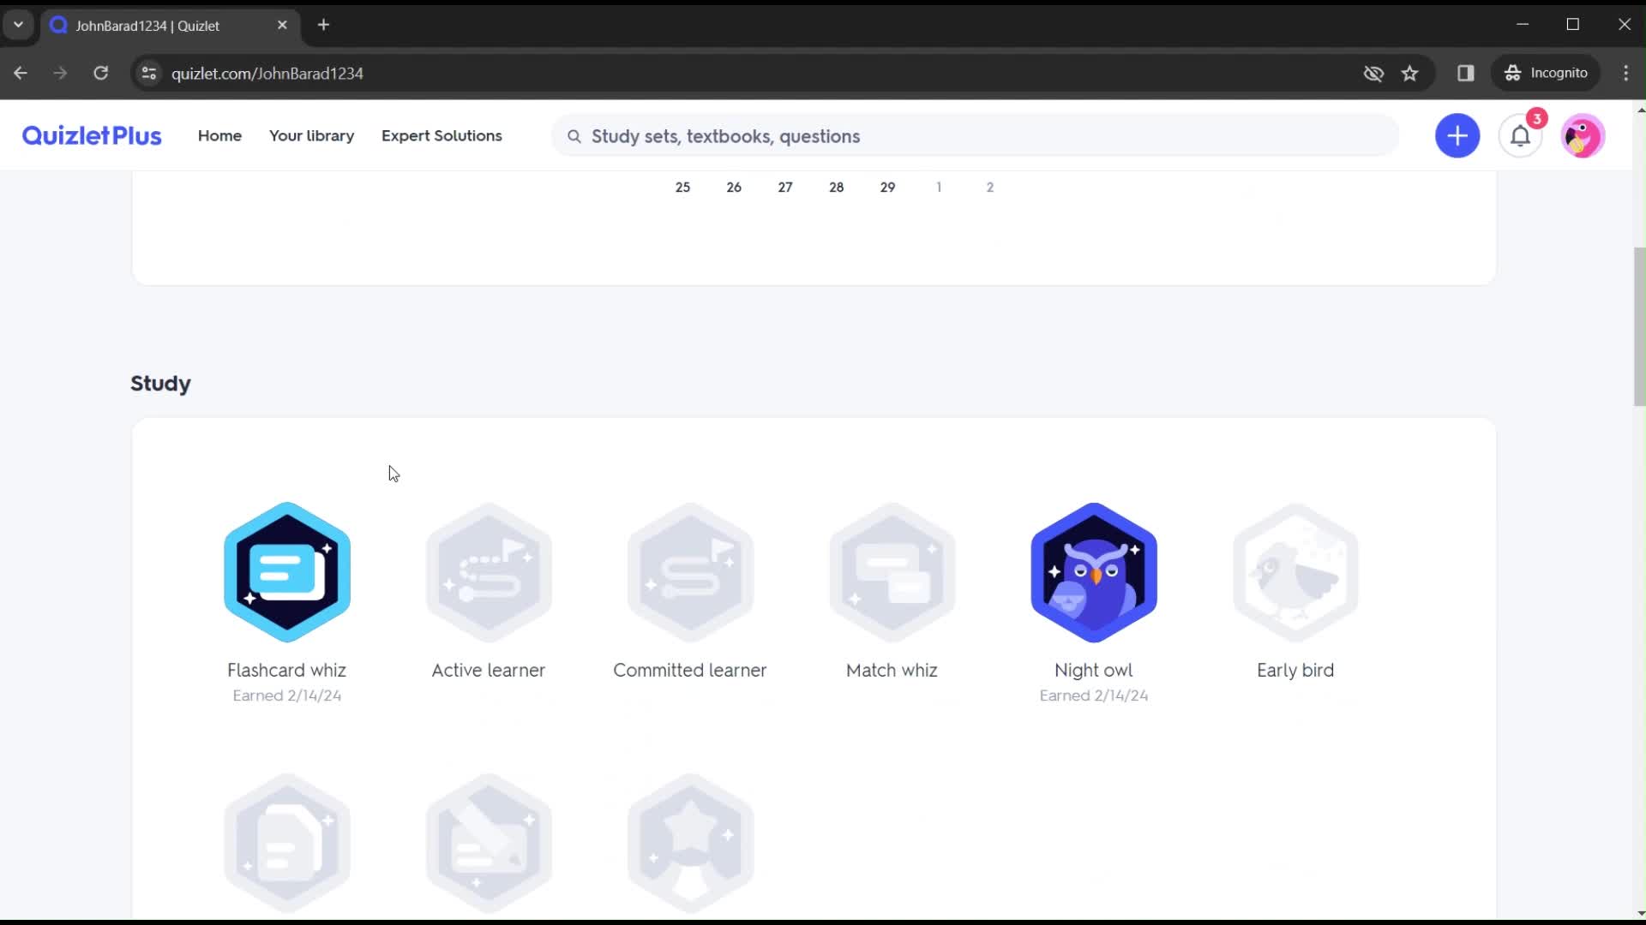Click the Expert Solutions menu link
Viewport: 1646px width, 925px height.
click(441, 135)
